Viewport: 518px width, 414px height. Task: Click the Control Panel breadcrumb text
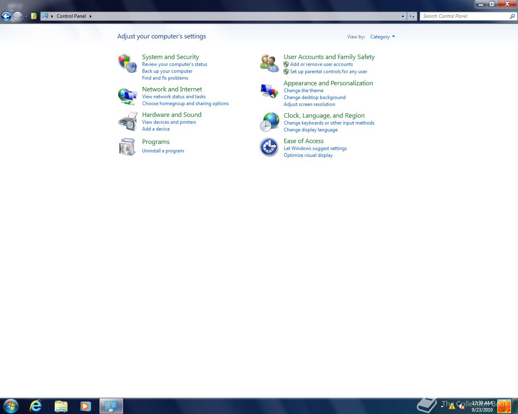click(71, 16)
